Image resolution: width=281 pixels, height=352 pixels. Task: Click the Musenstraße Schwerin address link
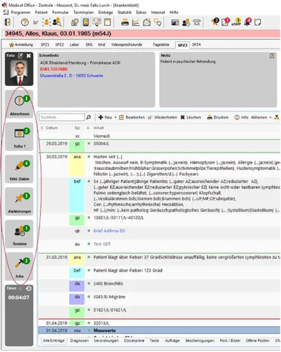pyautogui.click(x=71, y=76)
